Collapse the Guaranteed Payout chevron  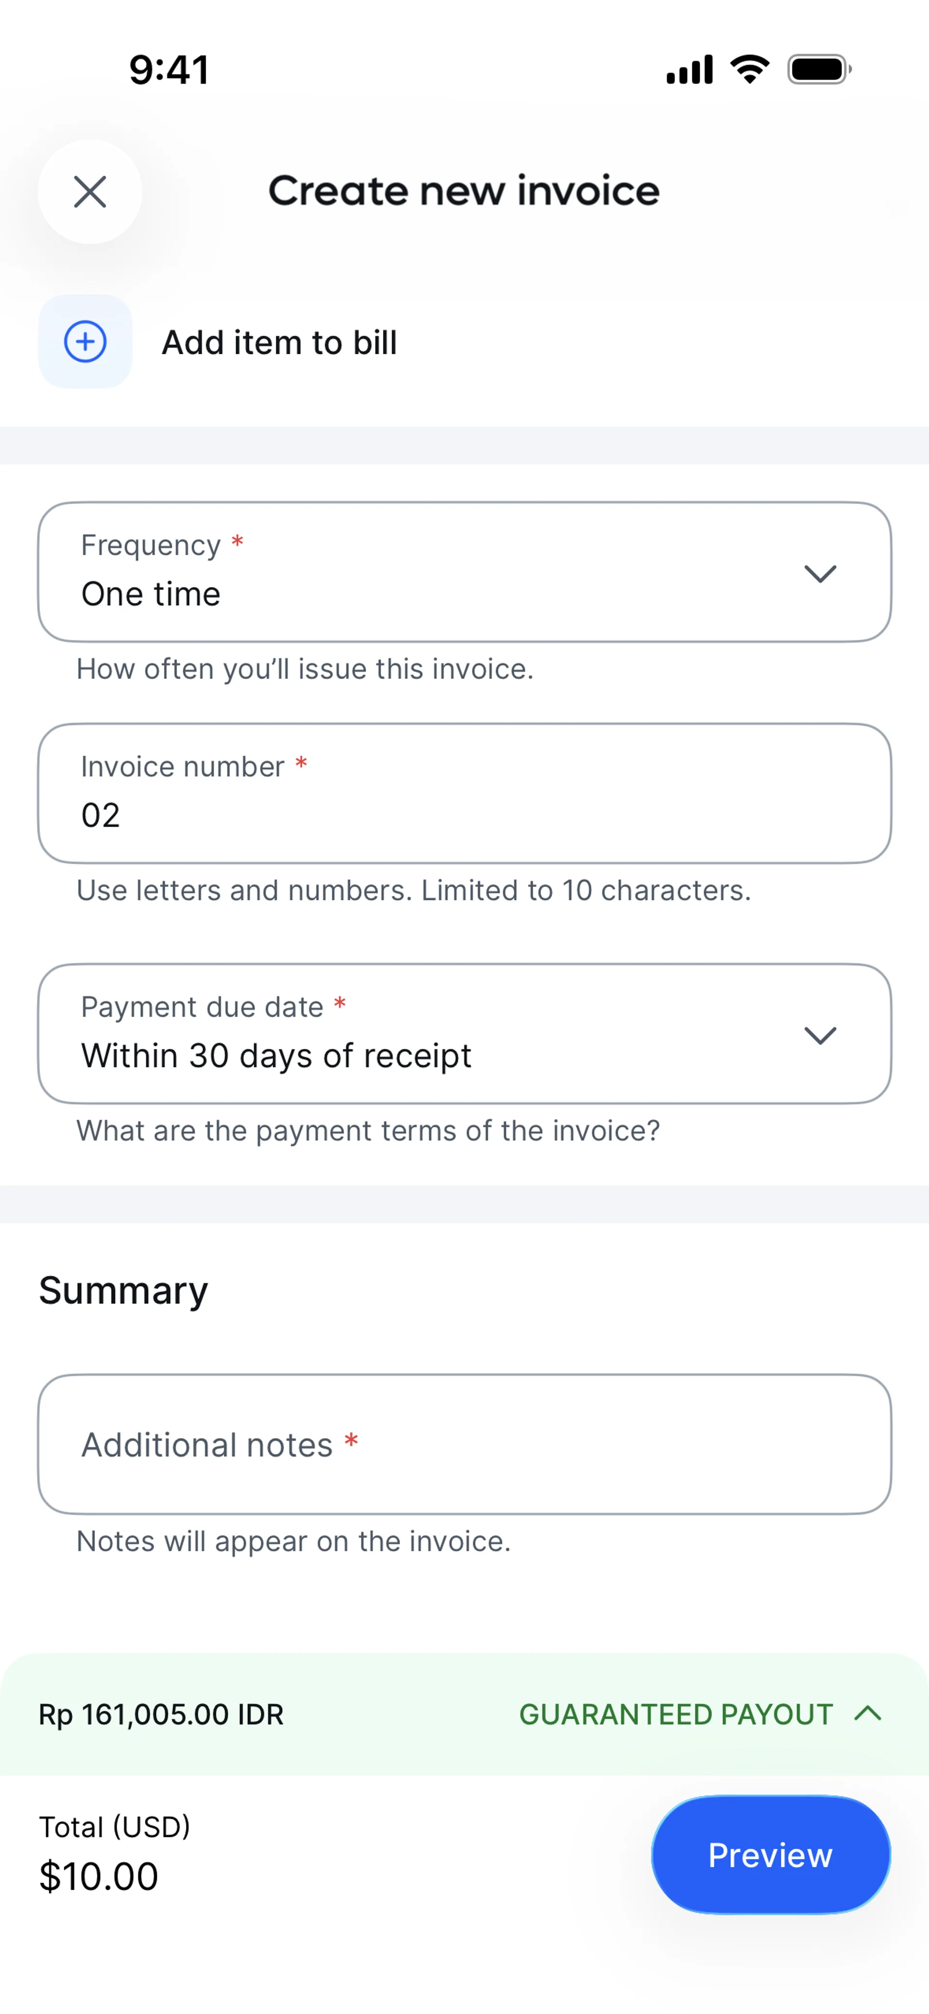[x=868, y=1714]
